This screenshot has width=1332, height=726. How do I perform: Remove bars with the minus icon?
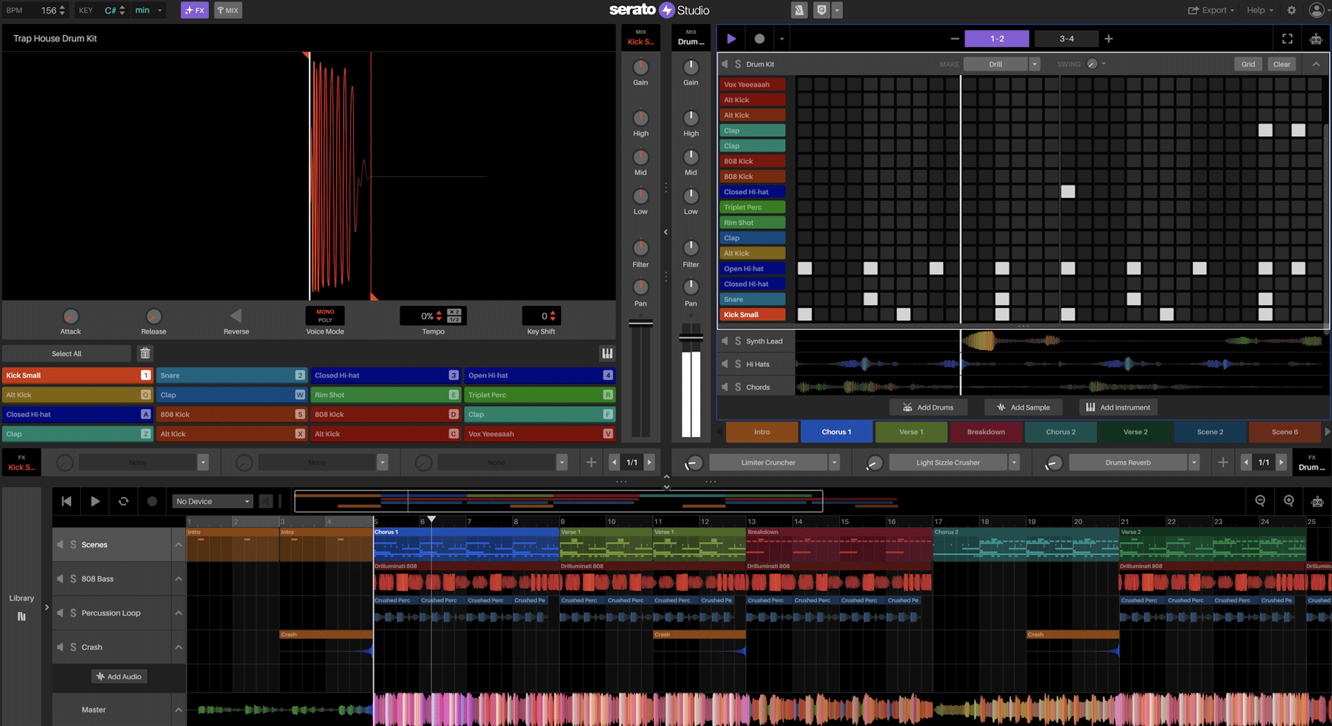[x=954, y=39]
